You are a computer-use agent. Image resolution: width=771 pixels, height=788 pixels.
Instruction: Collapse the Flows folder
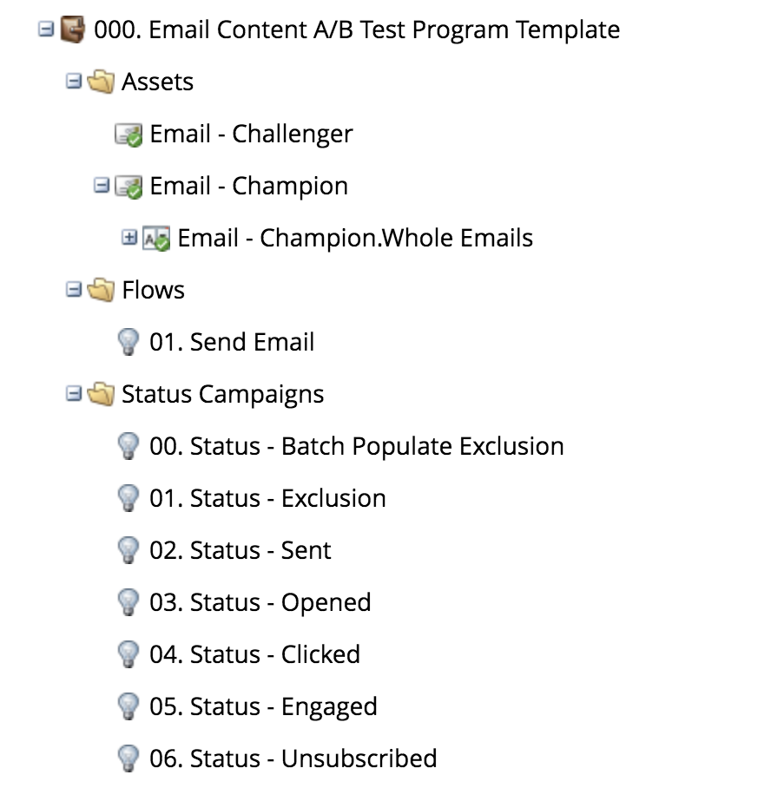(x=74, y=290)
